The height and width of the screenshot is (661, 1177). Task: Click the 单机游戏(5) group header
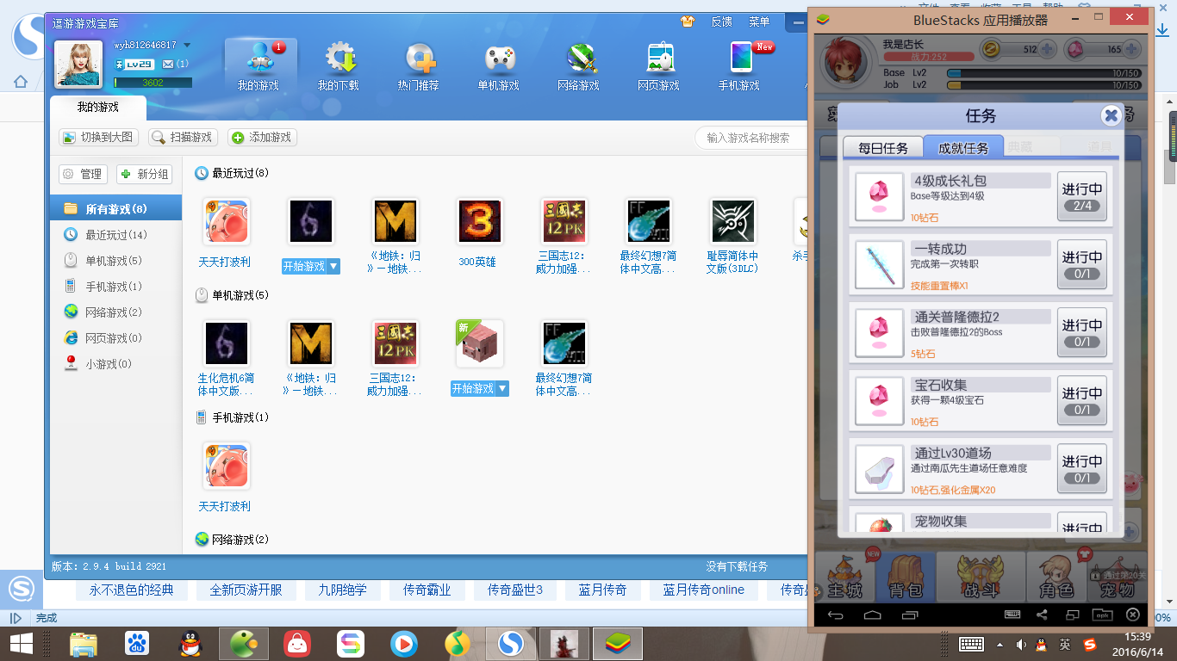[232, 295]
